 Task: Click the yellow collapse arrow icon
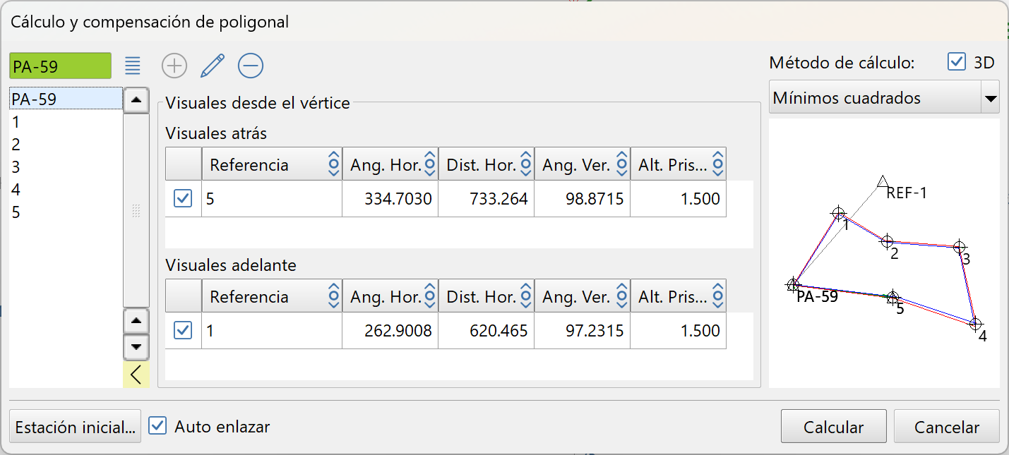coord(136,375)
